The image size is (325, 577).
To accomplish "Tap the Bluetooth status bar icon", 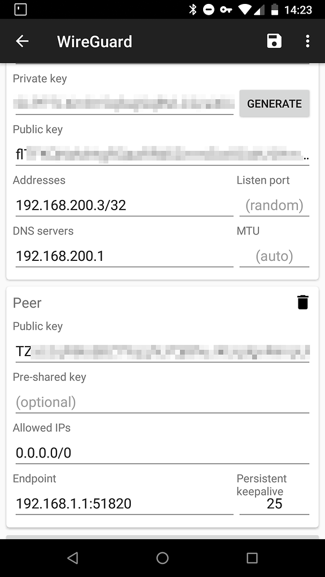I will point(192,10).
